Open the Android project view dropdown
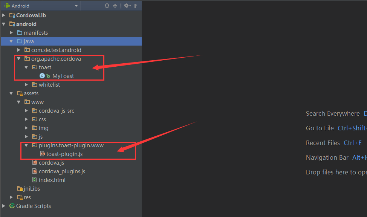 [x=41, y=6]
